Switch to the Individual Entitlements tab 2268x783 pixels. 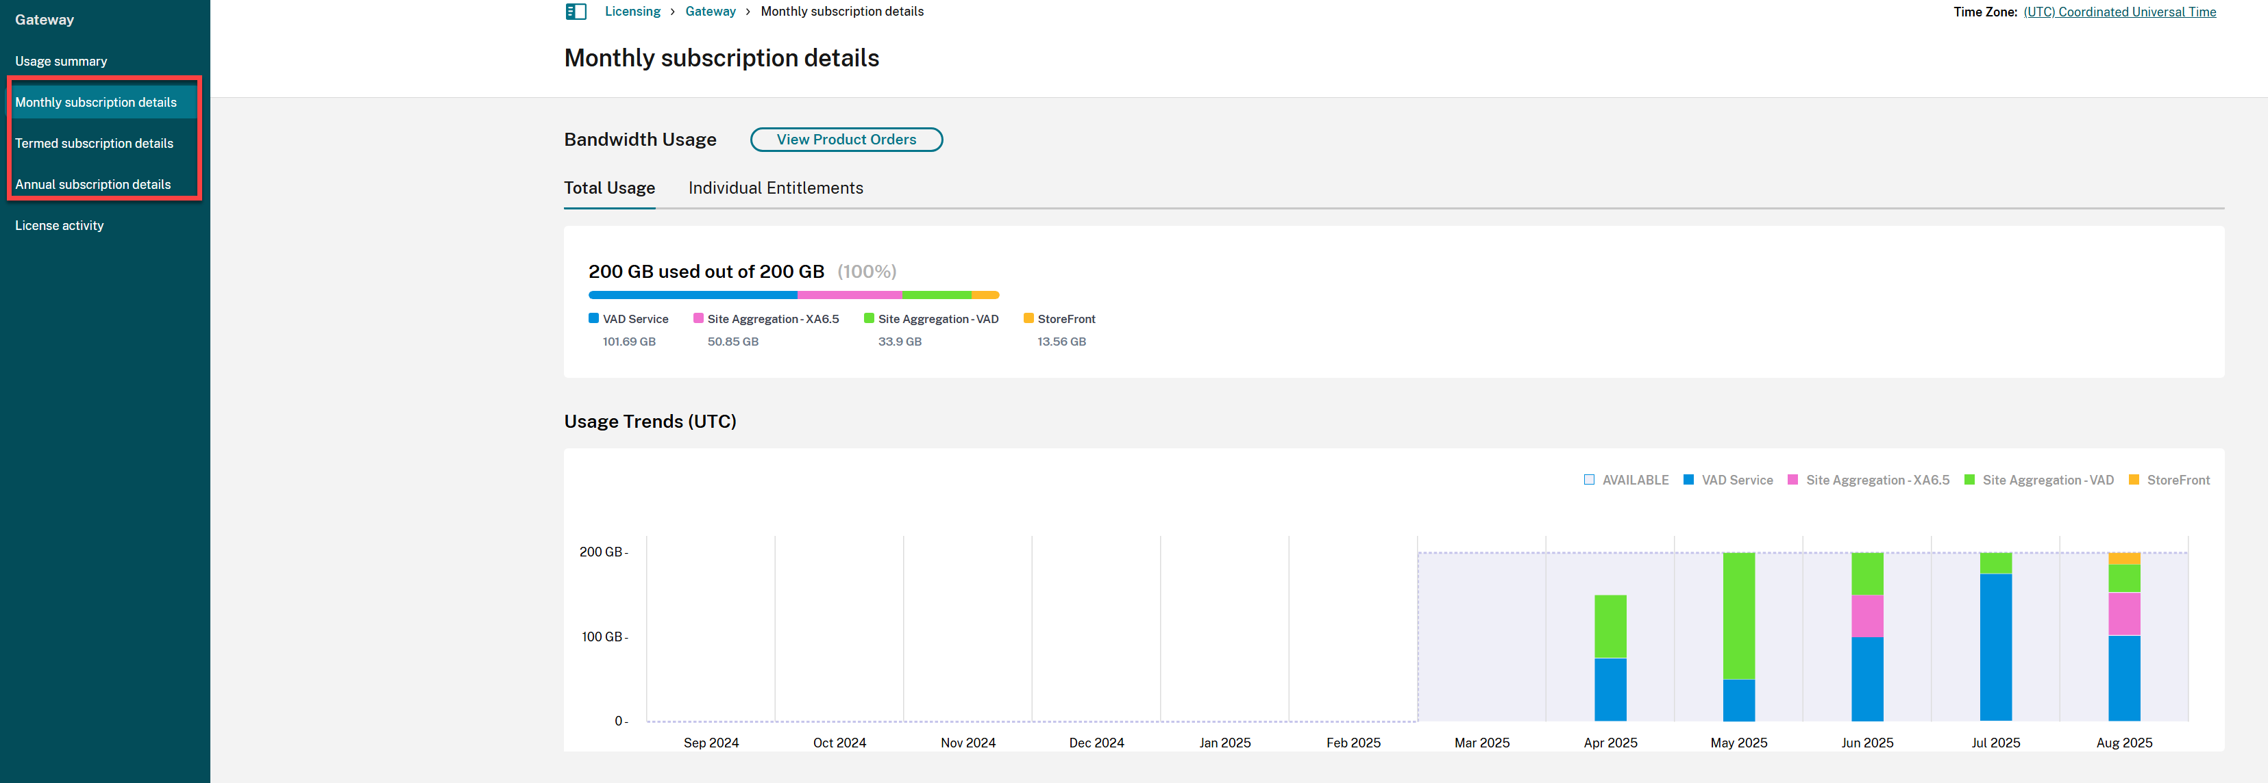(776, 188)
